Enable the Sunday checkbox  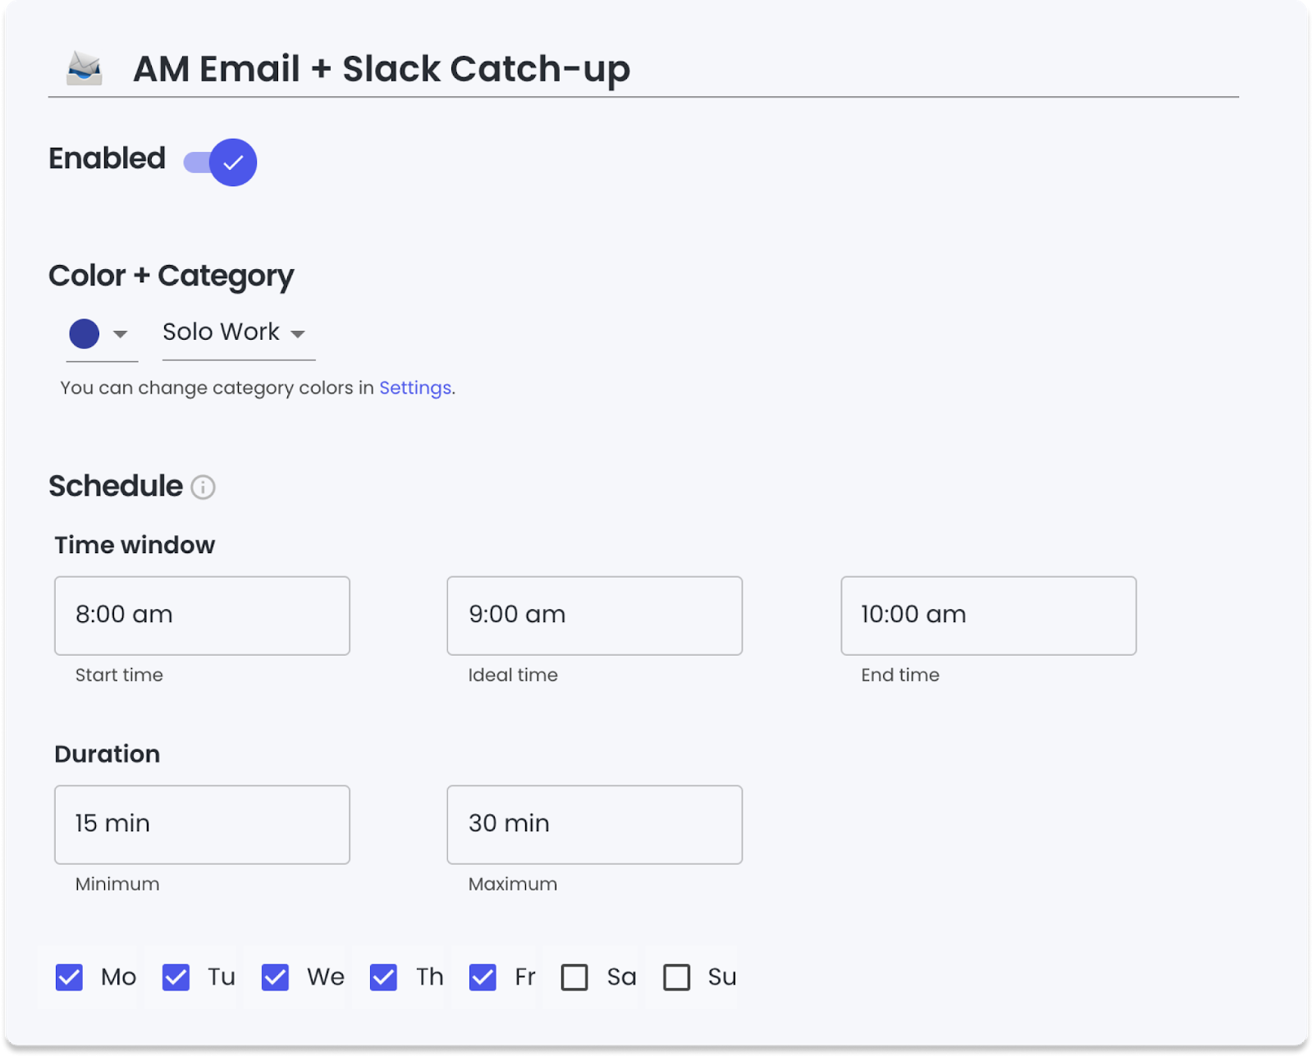(x=676, y=977)
